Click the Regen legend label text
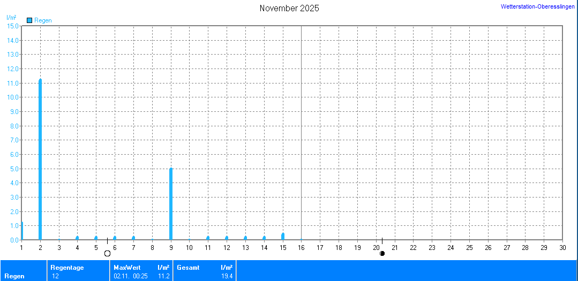Screen dimensions: 578x281 coord(43,20)
